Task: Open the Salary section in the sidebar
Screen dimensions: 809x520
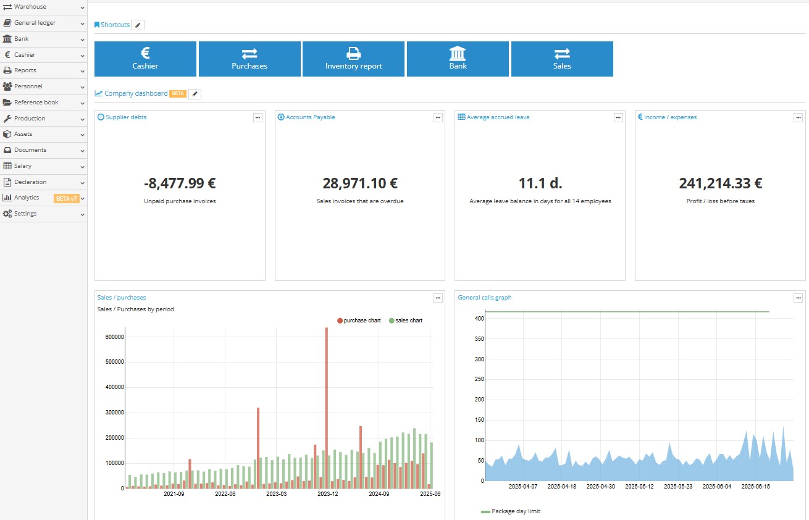Action: (x=22, y=166)
